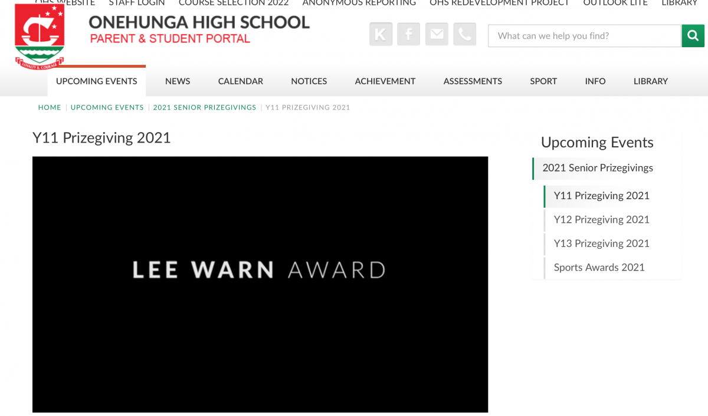Image resolution: width=708 pixels, height=416 pixels.
Task: Go to Assessments in the nav bar
Action: (473, 81)
